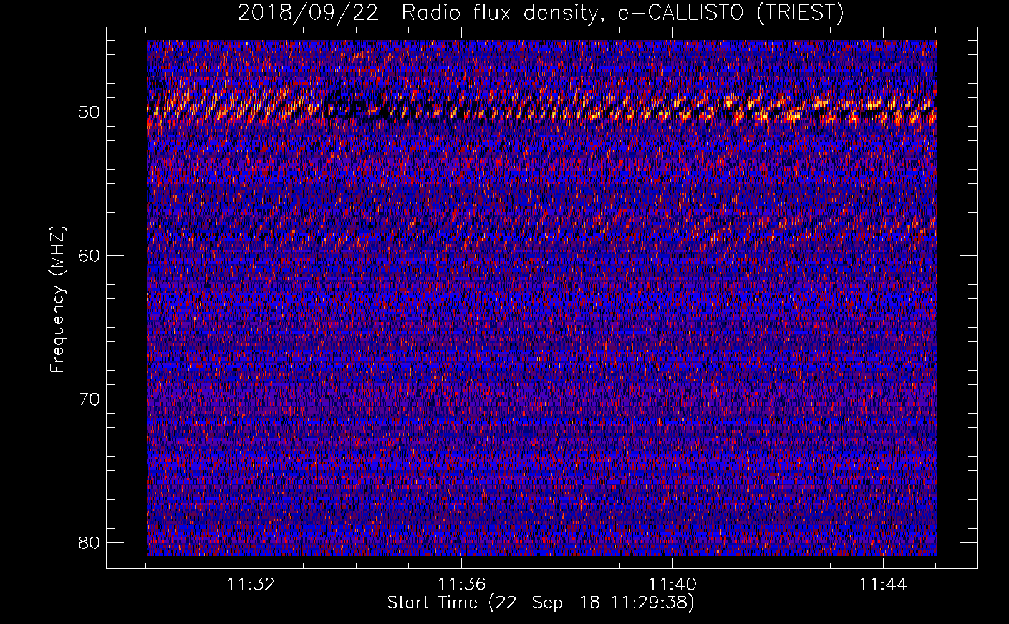
Task: Click the 11:32 time tick label
Action: pyautogui.click(x=251, y=585)
